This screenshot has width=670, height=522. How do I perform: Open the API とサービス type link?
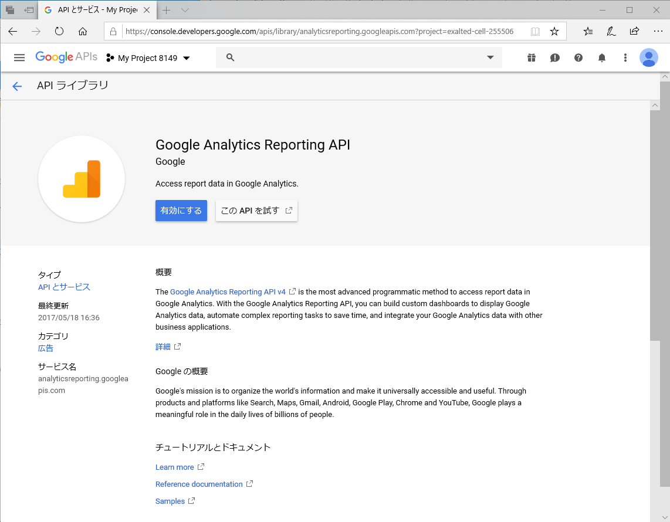click(x=64, y=287)
